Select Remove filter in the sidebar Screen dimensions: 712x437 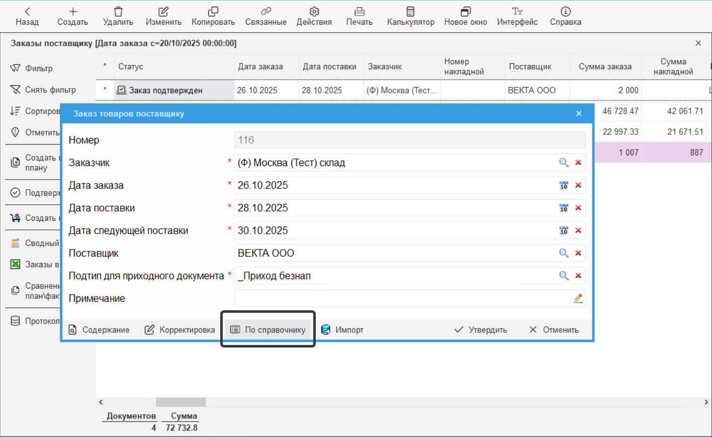click(50, 90)
